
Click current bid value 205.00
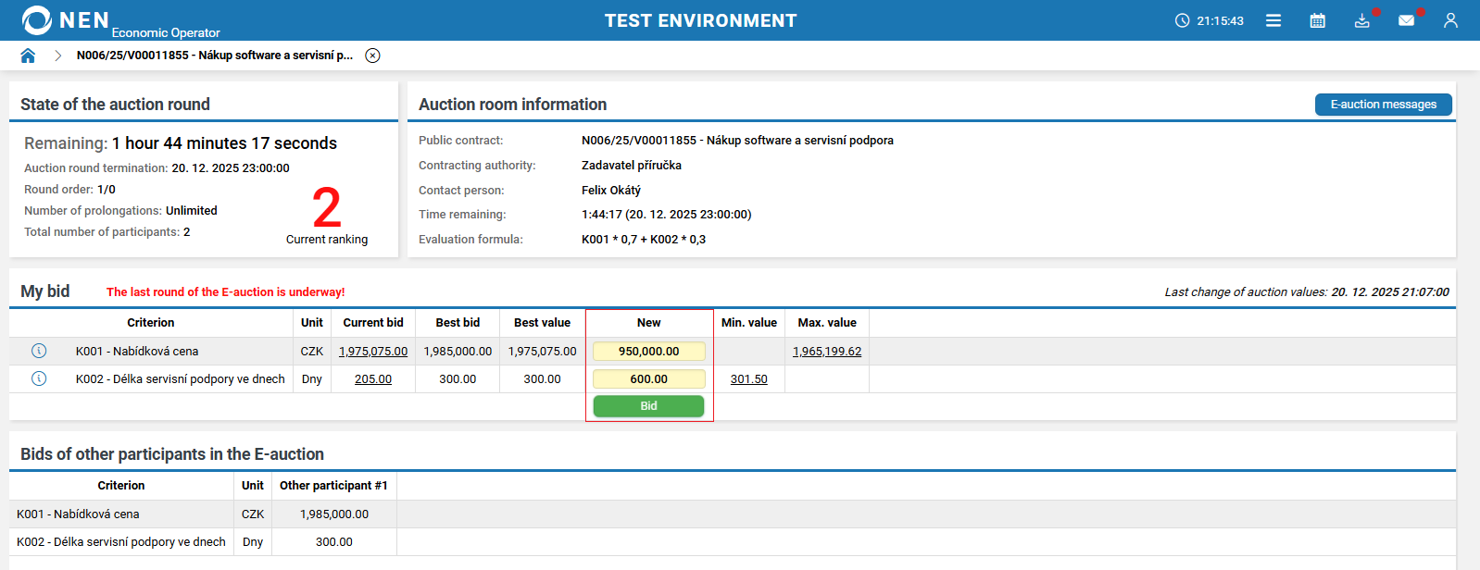tap(373, 379)
